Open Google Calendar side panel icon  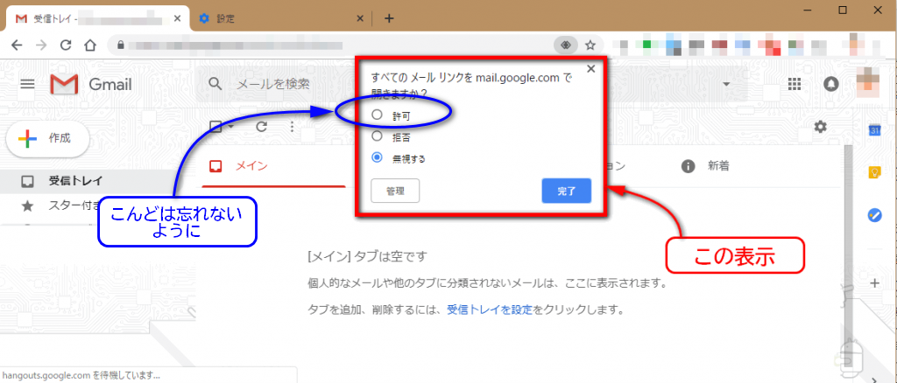pos(873,130)
